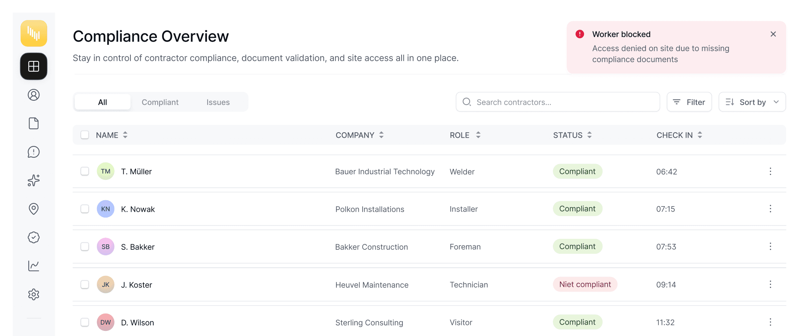Click S. Bakker's Compliant status badge
Image resolution: width=807 pixels, height=336 pixels.
tap(578, 246)
